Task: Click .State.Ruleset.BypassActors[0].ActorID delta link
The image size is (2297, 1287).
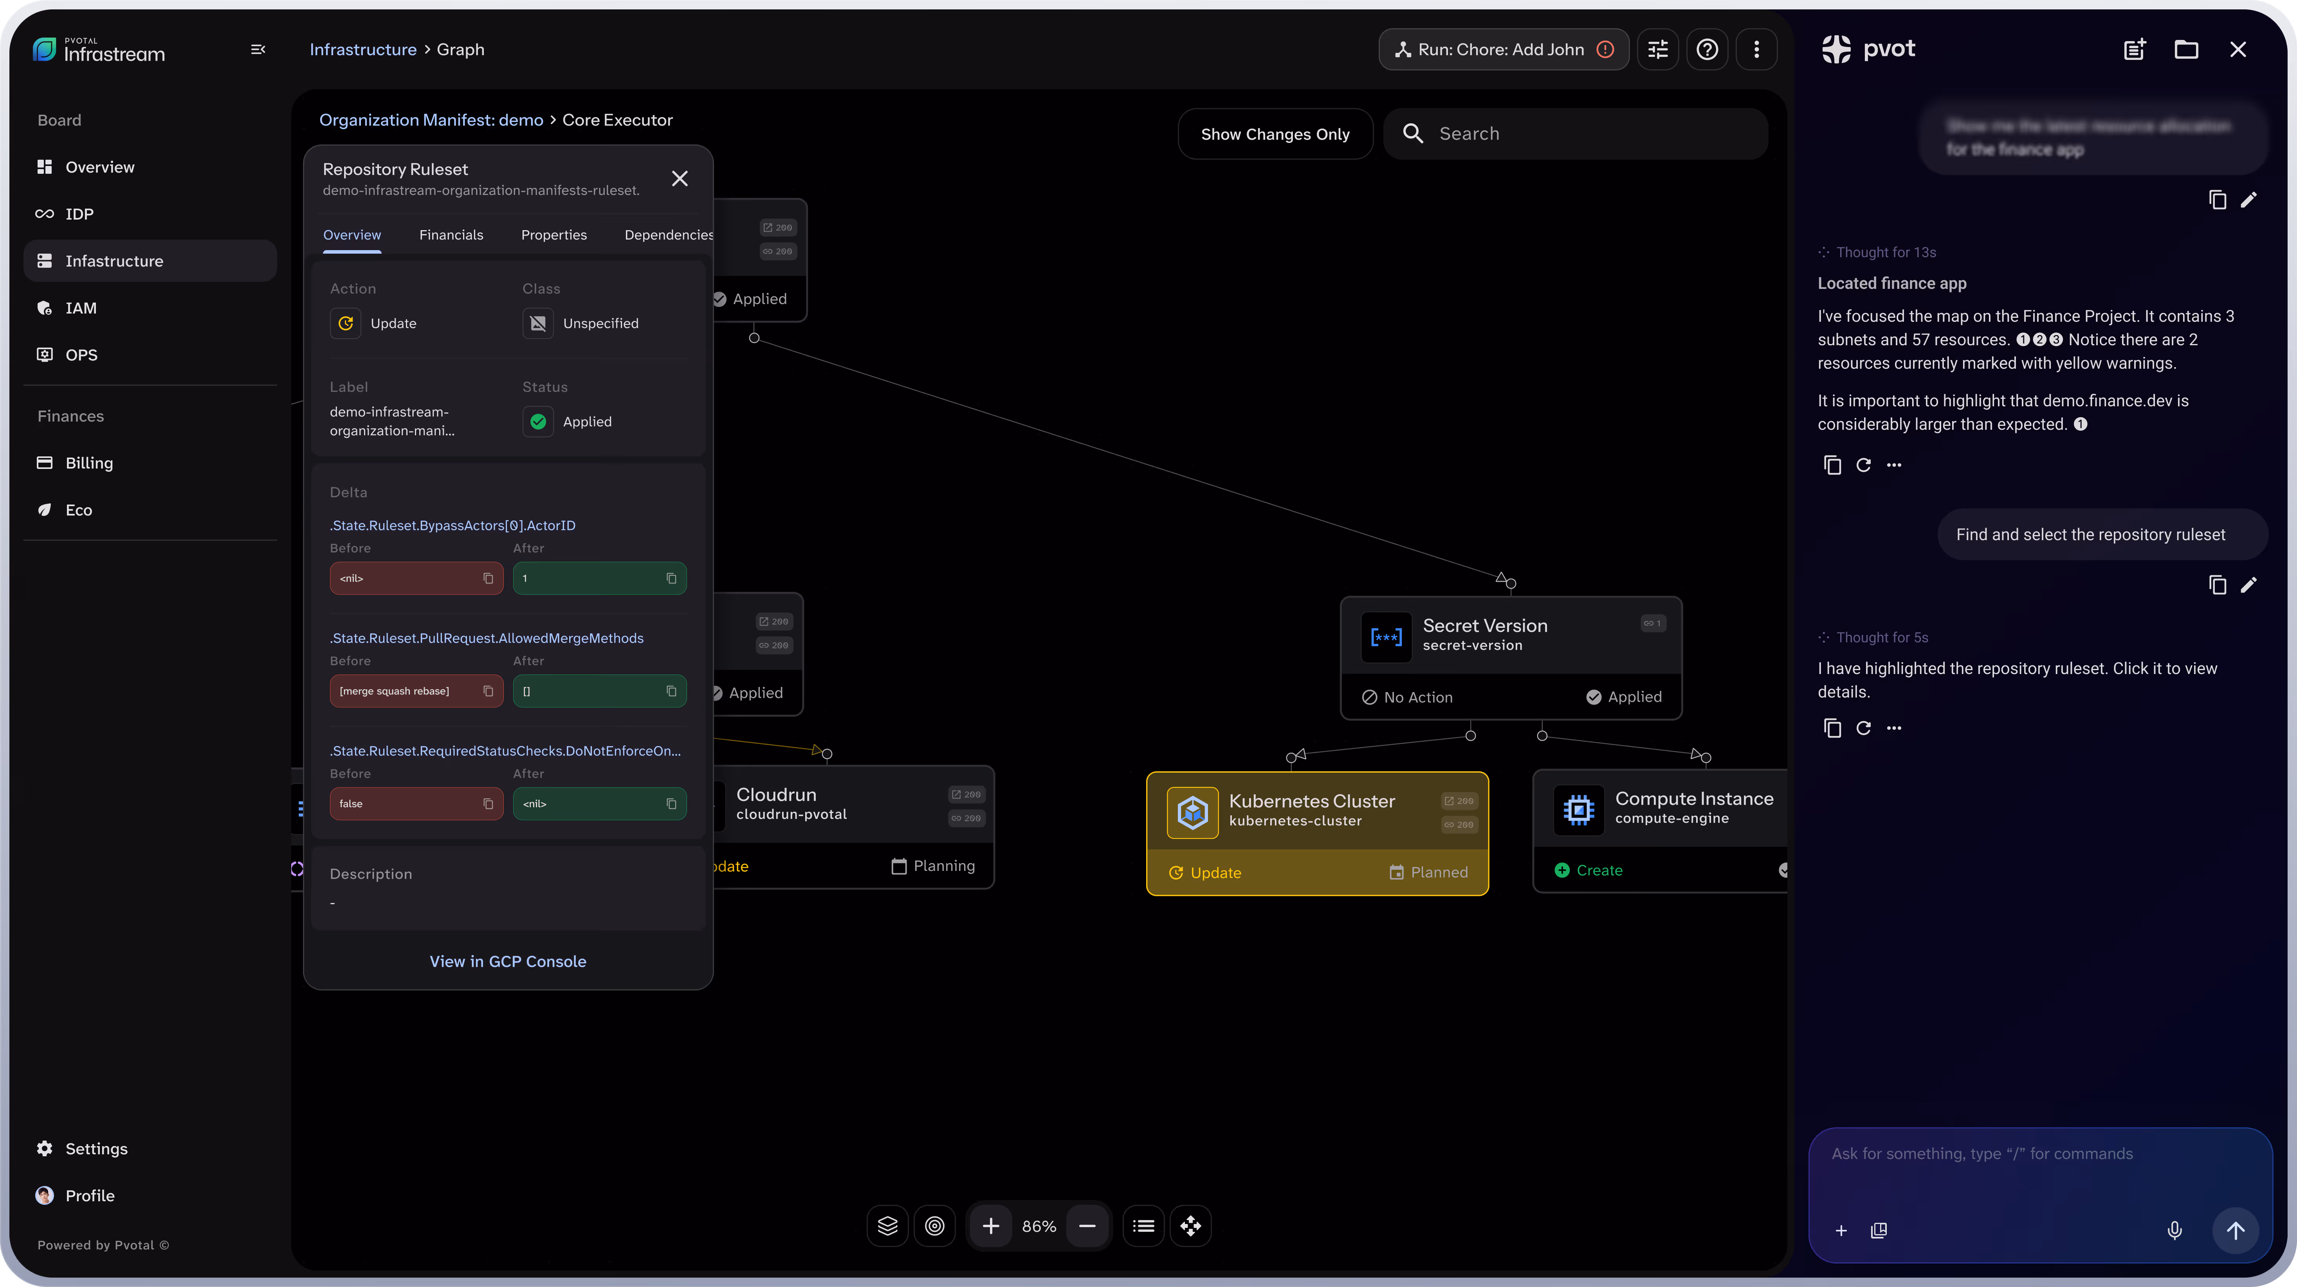Action: [453, 526]
